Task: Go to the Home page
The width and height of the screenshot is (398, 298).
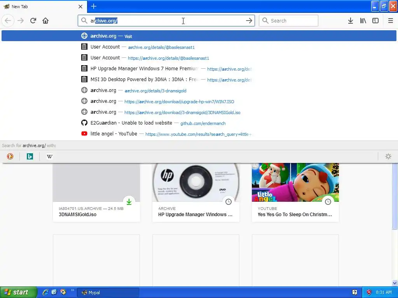Action: click(45, 21)
